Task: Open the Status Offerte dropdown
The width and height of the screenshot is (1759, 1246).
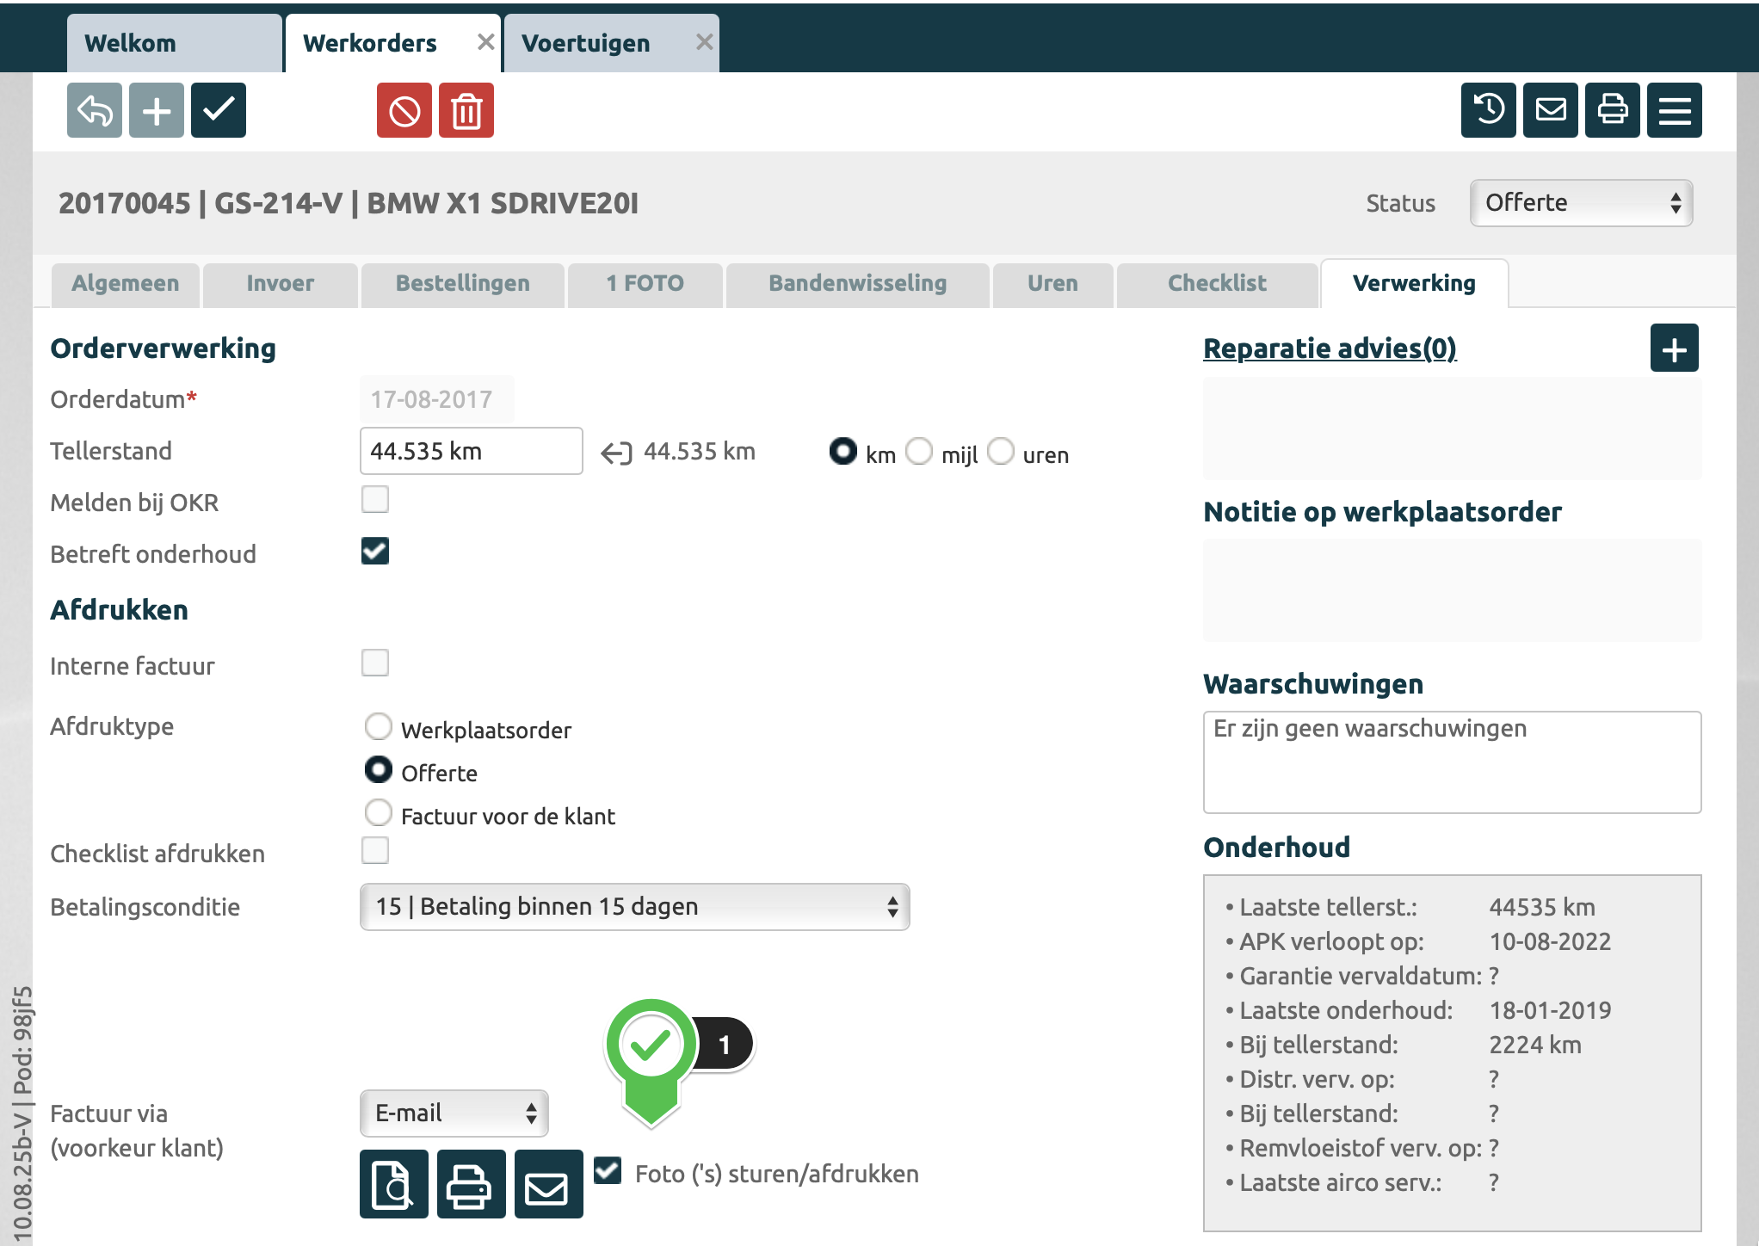Action: coord(1581,203)
